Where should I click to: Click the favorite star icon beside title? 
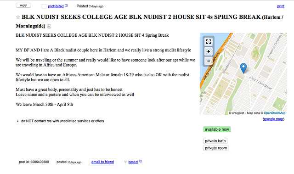pos(18,17)
